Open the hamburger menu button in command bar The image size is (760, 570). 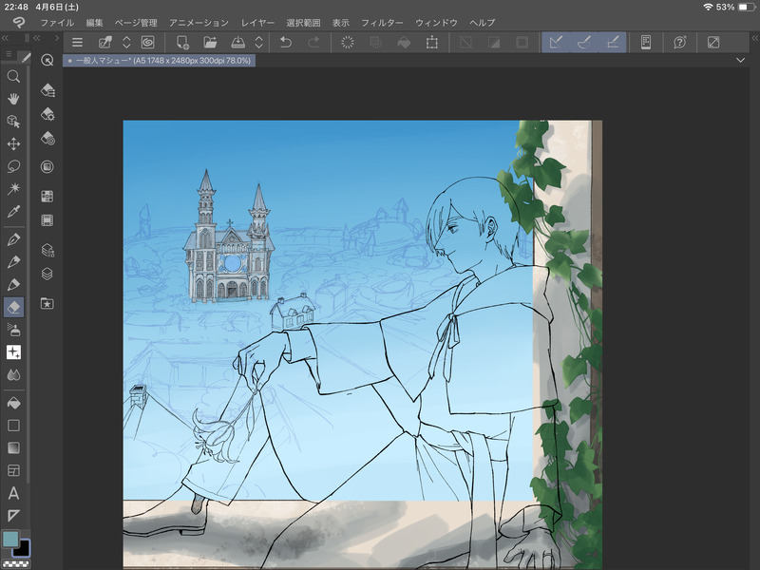click(78, 42)
